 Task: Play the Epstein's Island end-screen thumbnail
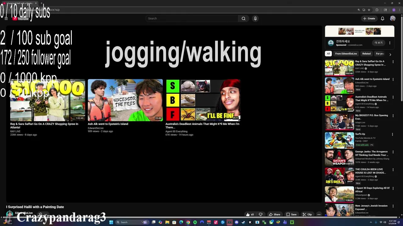(125, 100)
